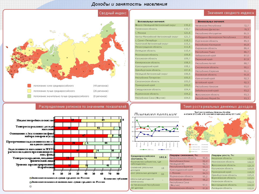Viewport: 259px width, 194px height.
Task: Click the 'Уровень зарегистрированной безработицы' row label
Action: 35,166
